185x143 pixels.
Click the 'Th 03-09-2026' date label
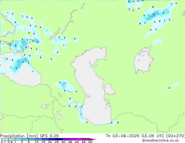(x=123, y=136)
